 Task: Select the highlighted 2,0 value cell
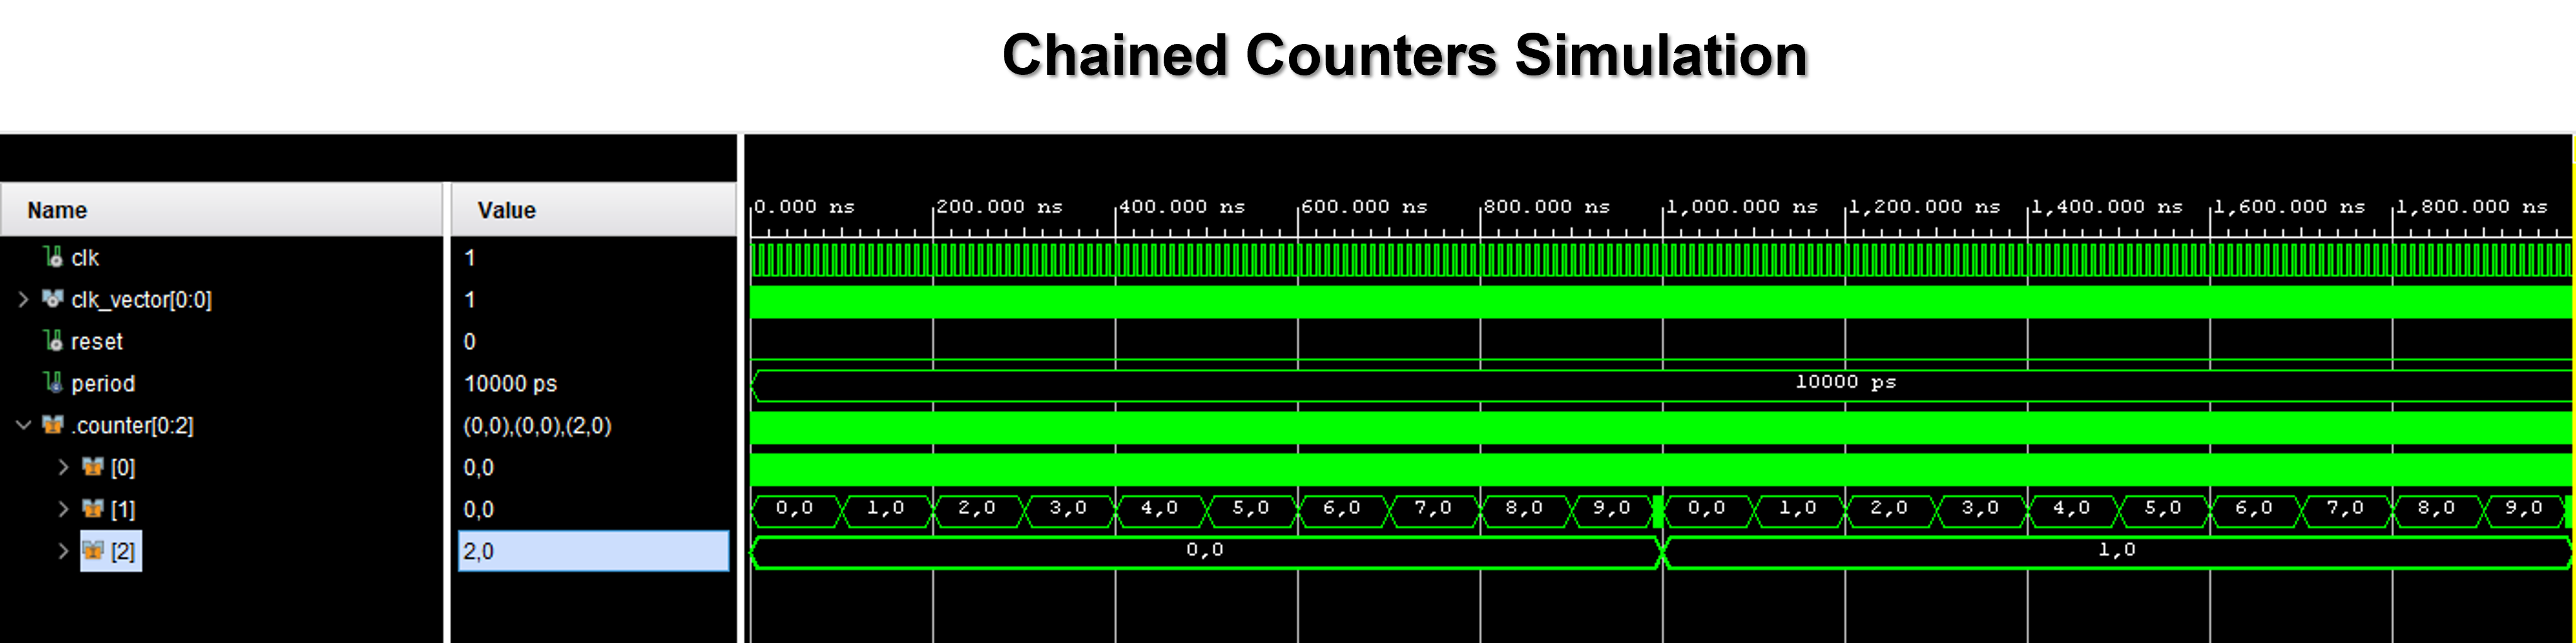(x=593, y=551)
